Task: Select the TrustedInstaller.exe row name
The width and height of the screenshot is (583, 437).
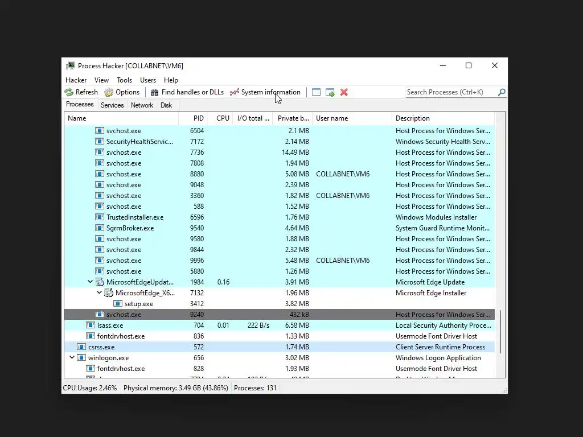Action: pyautogui.click(x=135, y=217)
